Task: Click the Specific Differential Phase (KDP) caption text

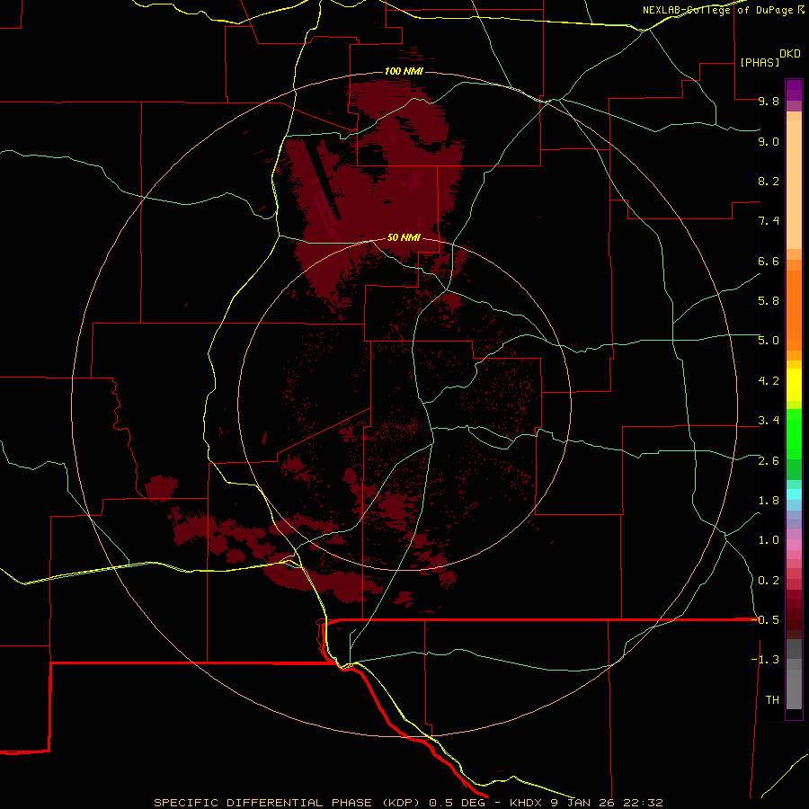Action: [408, 803]
